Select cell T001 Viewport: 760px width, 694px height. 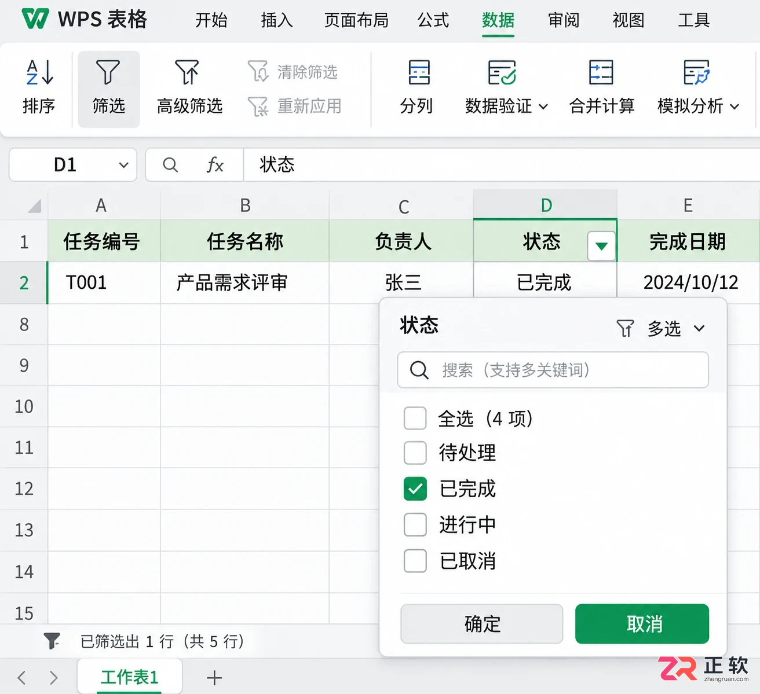104,282
